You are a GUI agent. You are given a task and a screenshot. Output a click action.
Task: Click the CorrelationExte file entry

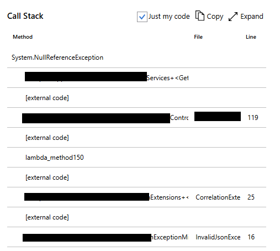point(218,197)
